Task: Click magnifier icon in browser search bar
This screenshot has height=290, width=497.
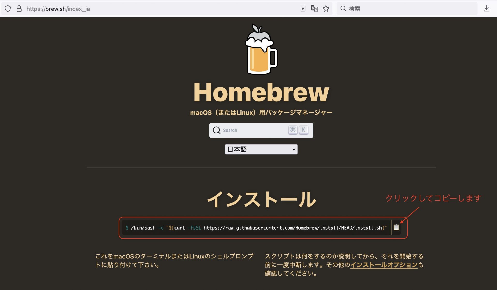Action: pos(343,9)
